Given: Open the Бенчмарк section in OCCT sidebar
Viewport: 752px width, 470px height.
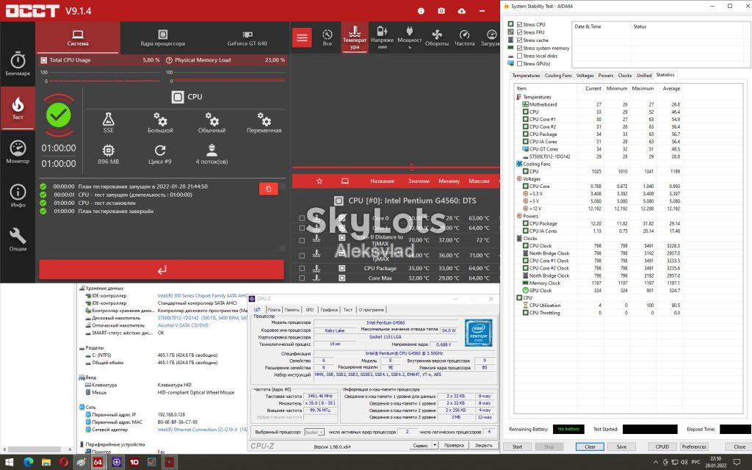Looking at the screenshot, I should pyautogui.click(x=18, y=65).
